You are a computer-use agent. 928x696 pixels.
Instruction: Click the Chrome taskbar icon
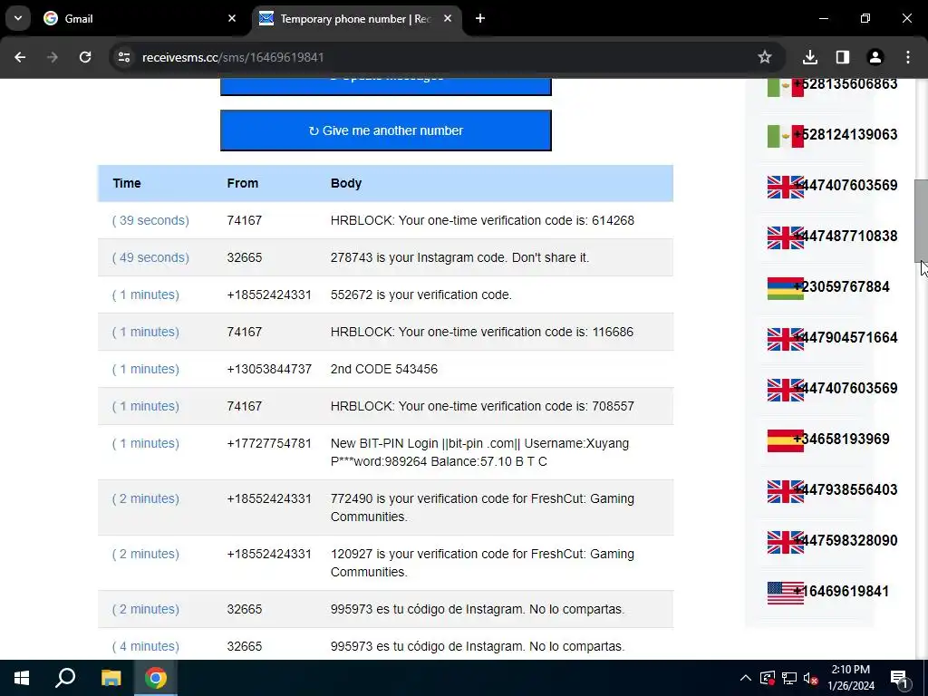(156, 678)
